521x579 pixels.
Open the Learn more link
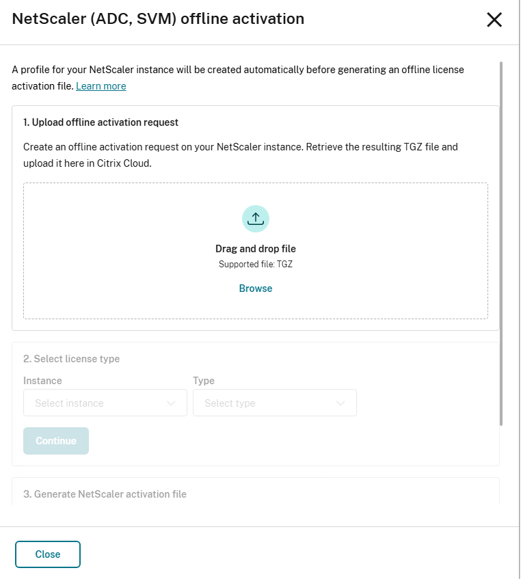(101, 86)
